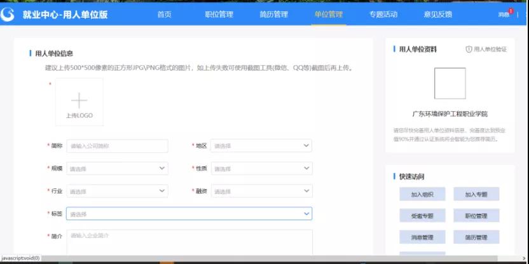Viewport: 529px width, 264px height.
Task: Expand the 地区 dropdown
Action: [261, 146]
